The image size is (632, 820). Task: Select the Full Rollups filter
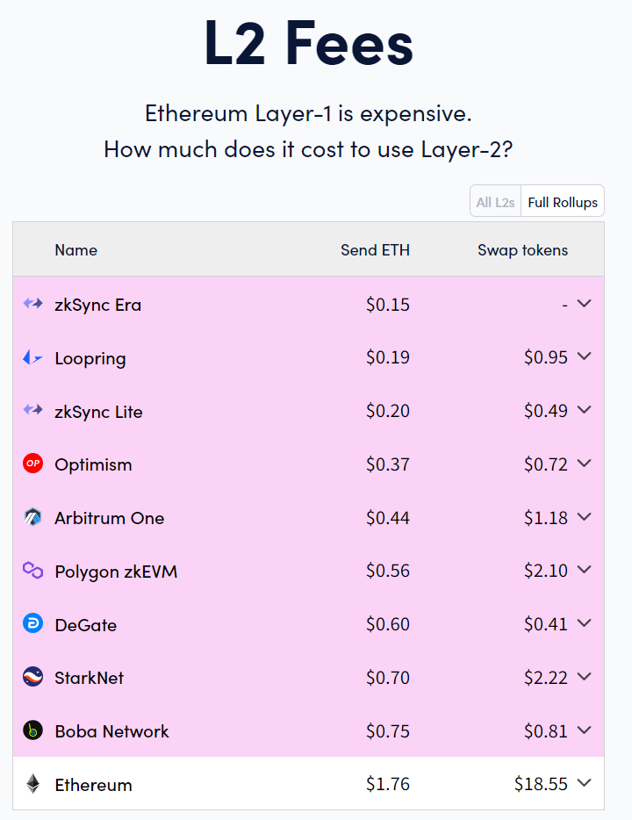click(x=563, y=202)
